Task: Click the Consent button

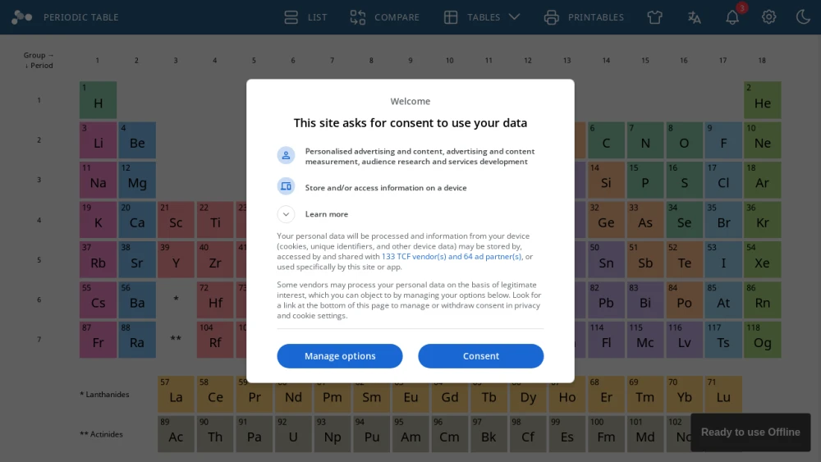Action: [480, 356]
